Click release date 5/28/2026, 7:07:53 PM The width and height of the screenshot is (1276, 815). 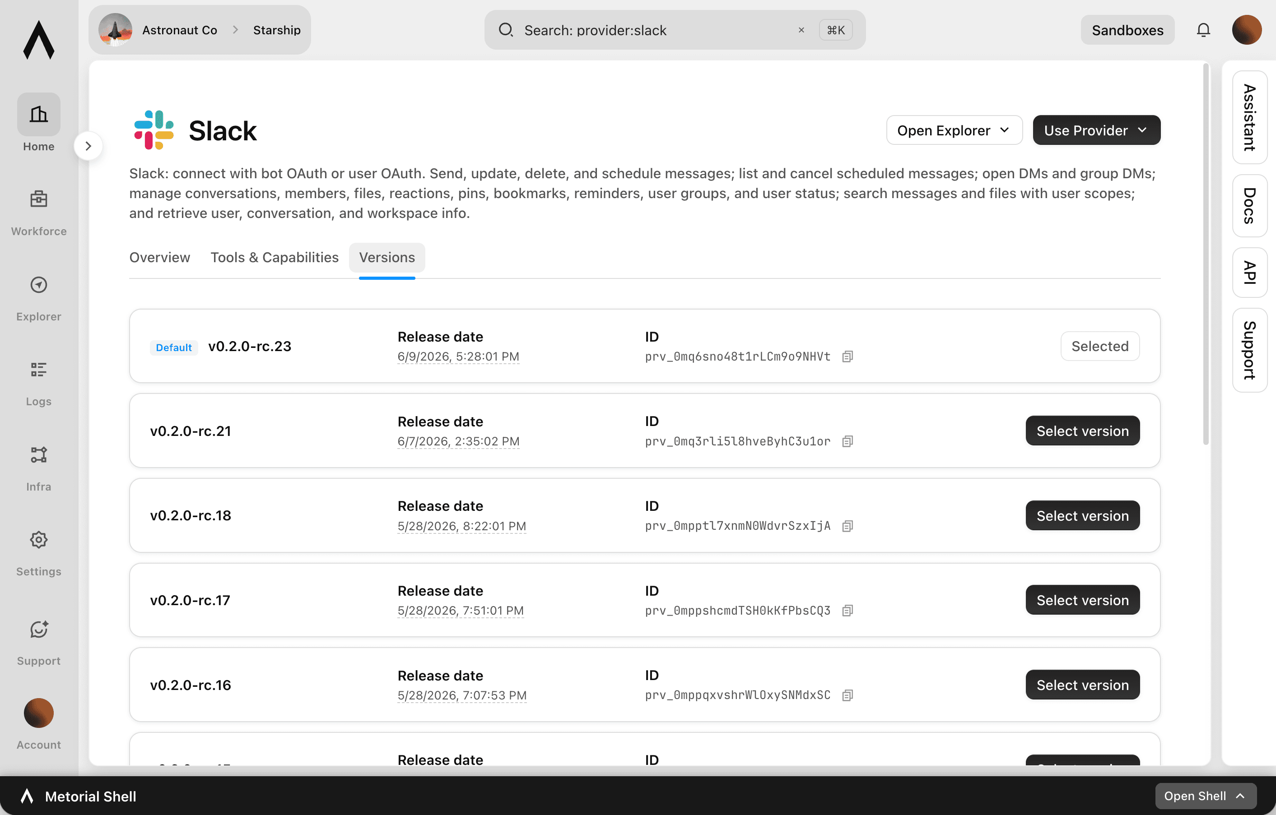462,695
